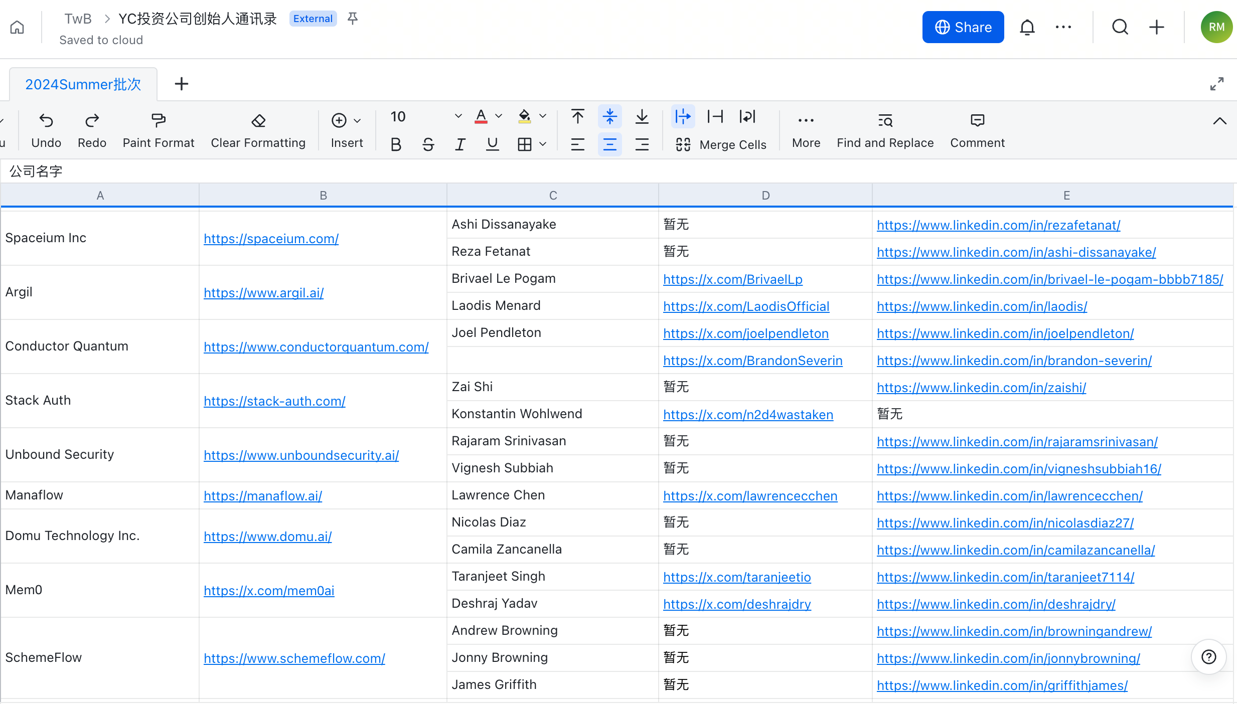Select the 2024Summer批次 sheet tab

coord(83,84)
